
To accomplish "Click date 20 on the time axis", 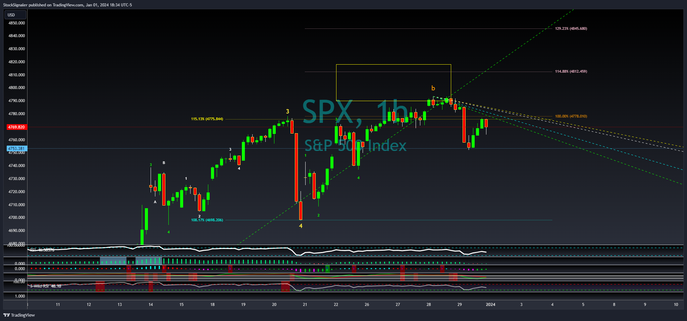I will 274,305.
